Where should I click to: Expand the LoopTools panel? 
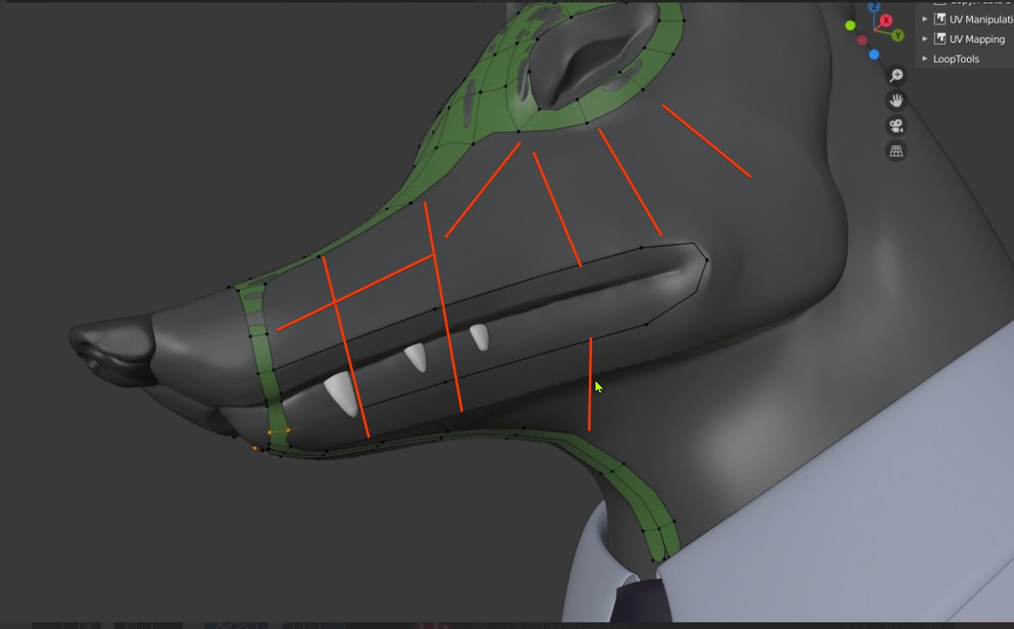click(925, 59)
